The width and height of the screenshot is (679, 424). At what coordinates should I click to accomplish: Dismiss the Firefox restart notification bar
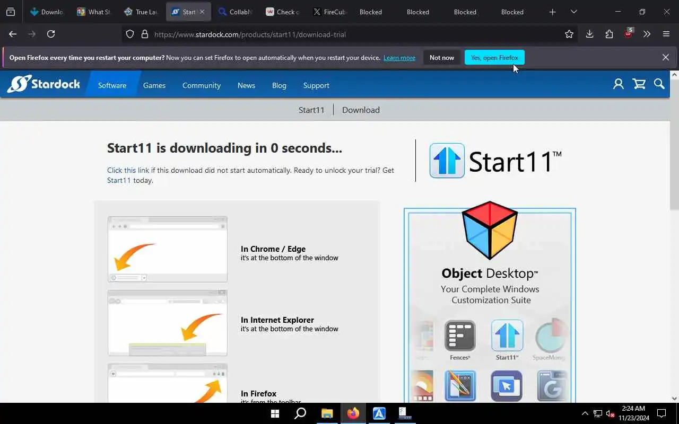click(665, 57)
